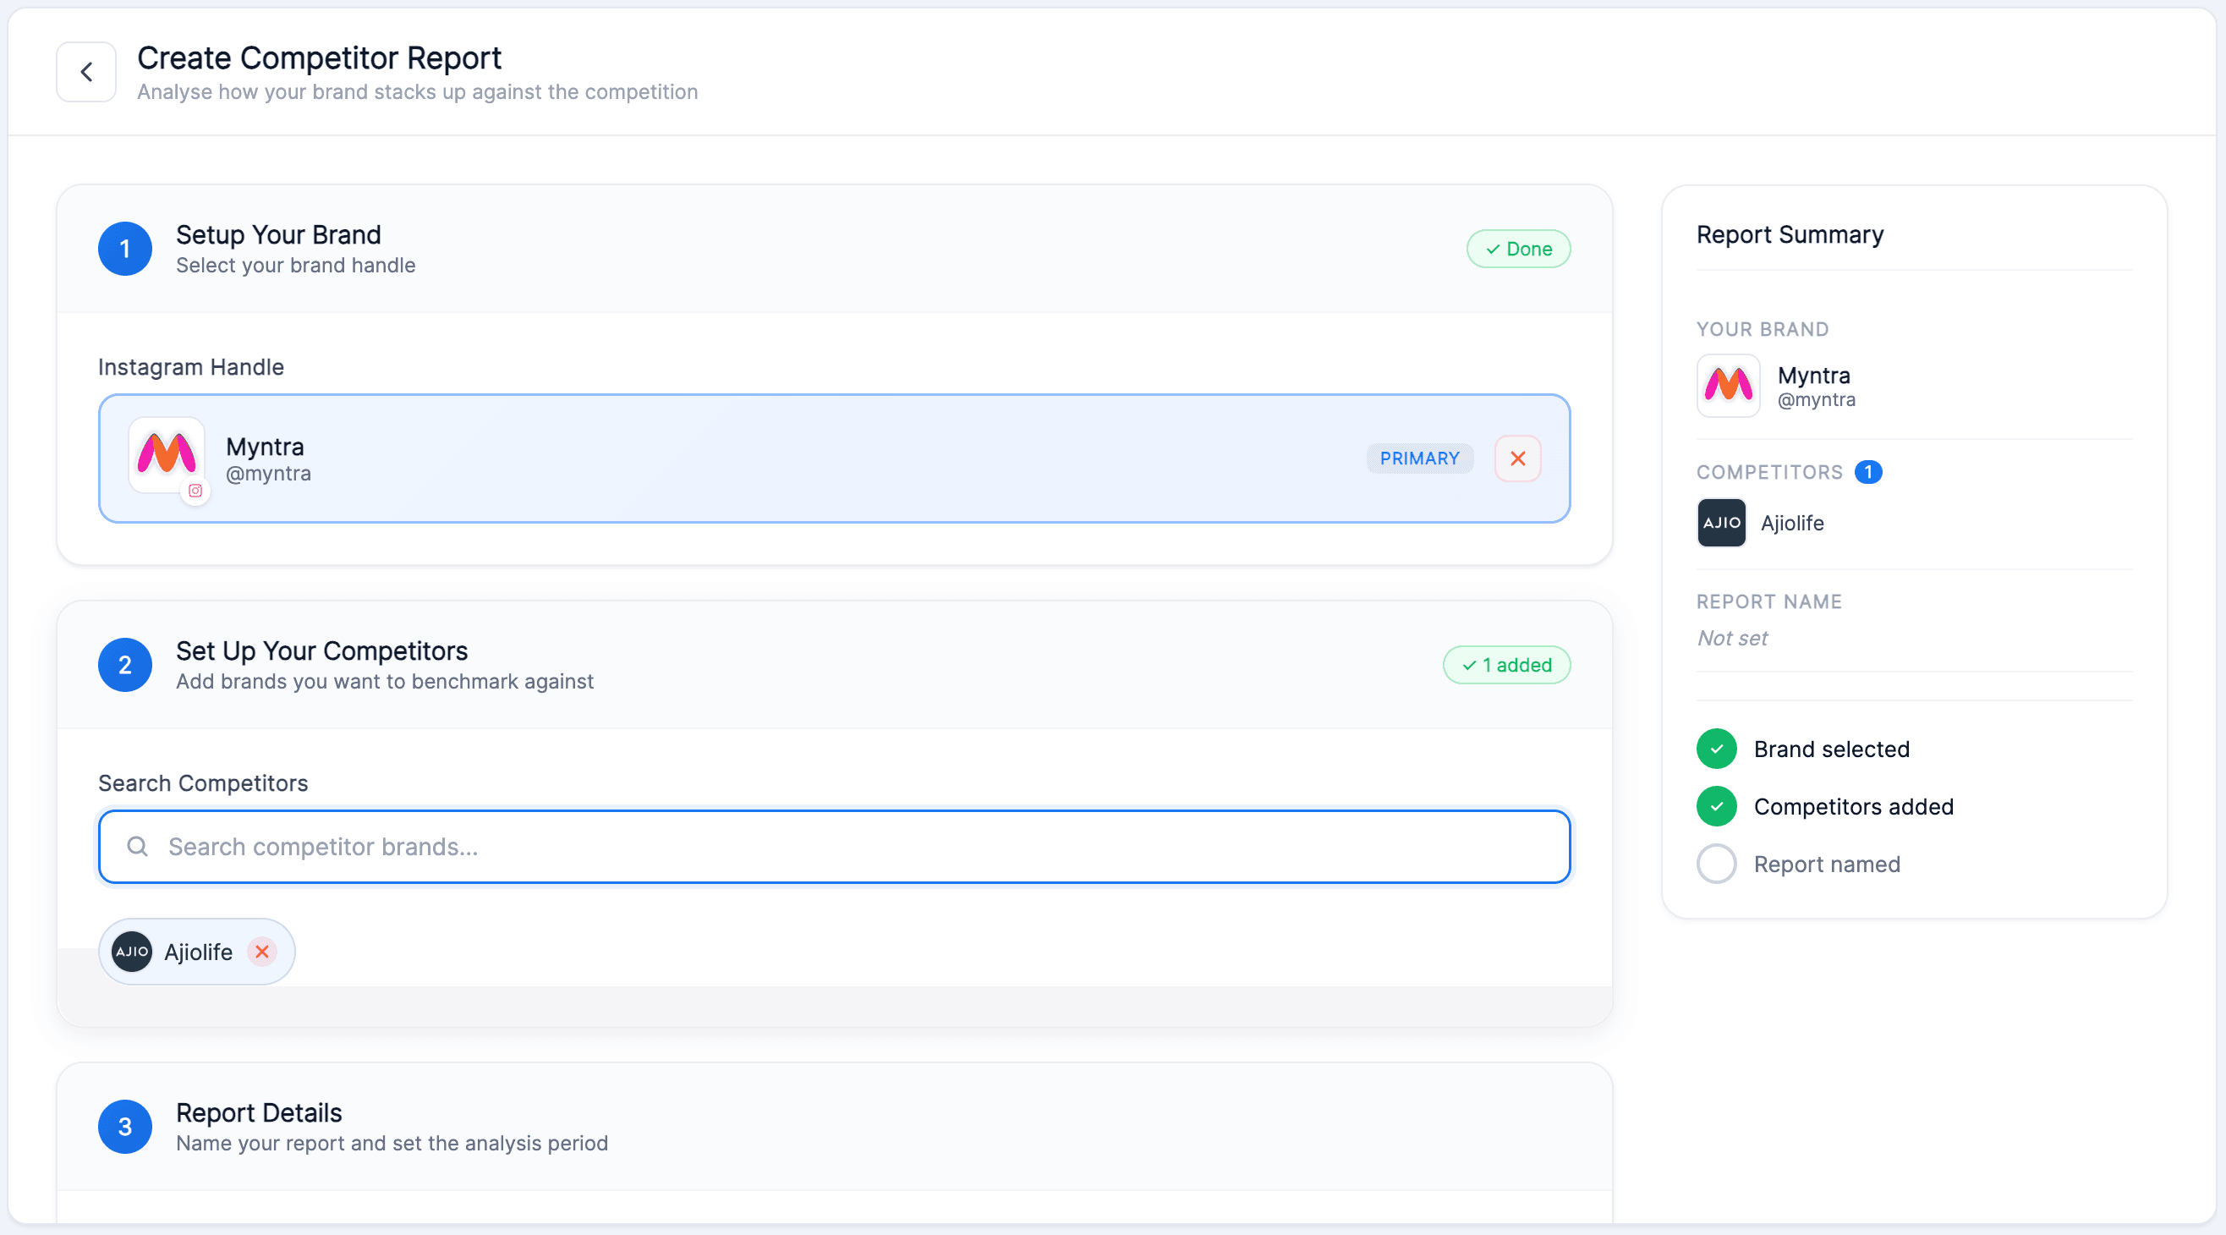Focus the Search competitor brands field

coord(834,847)
